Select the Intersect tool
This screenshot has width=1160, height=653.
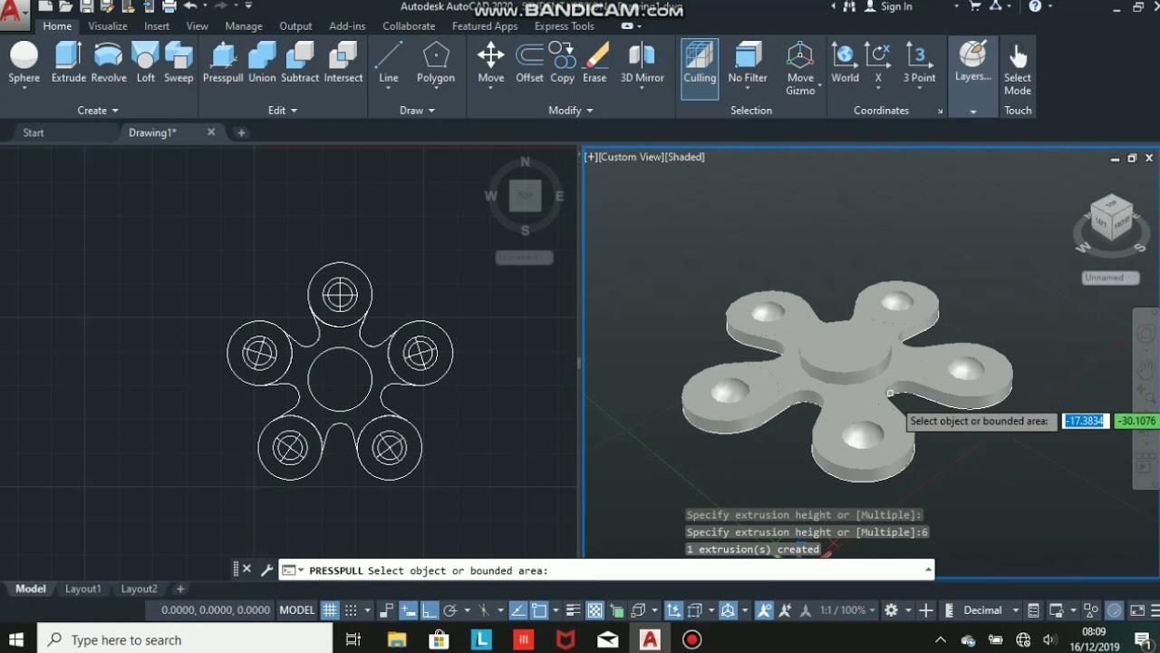click(x=343, y=63)
